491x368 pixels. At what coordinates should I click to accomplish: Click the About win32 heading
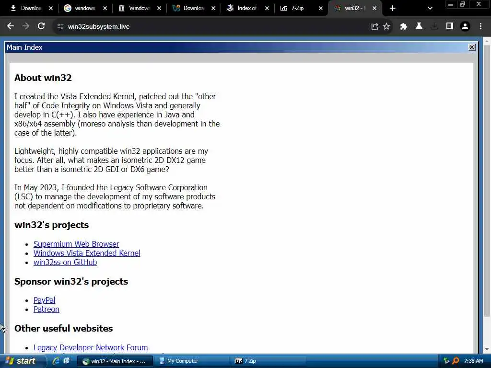[x=43, y=78]
